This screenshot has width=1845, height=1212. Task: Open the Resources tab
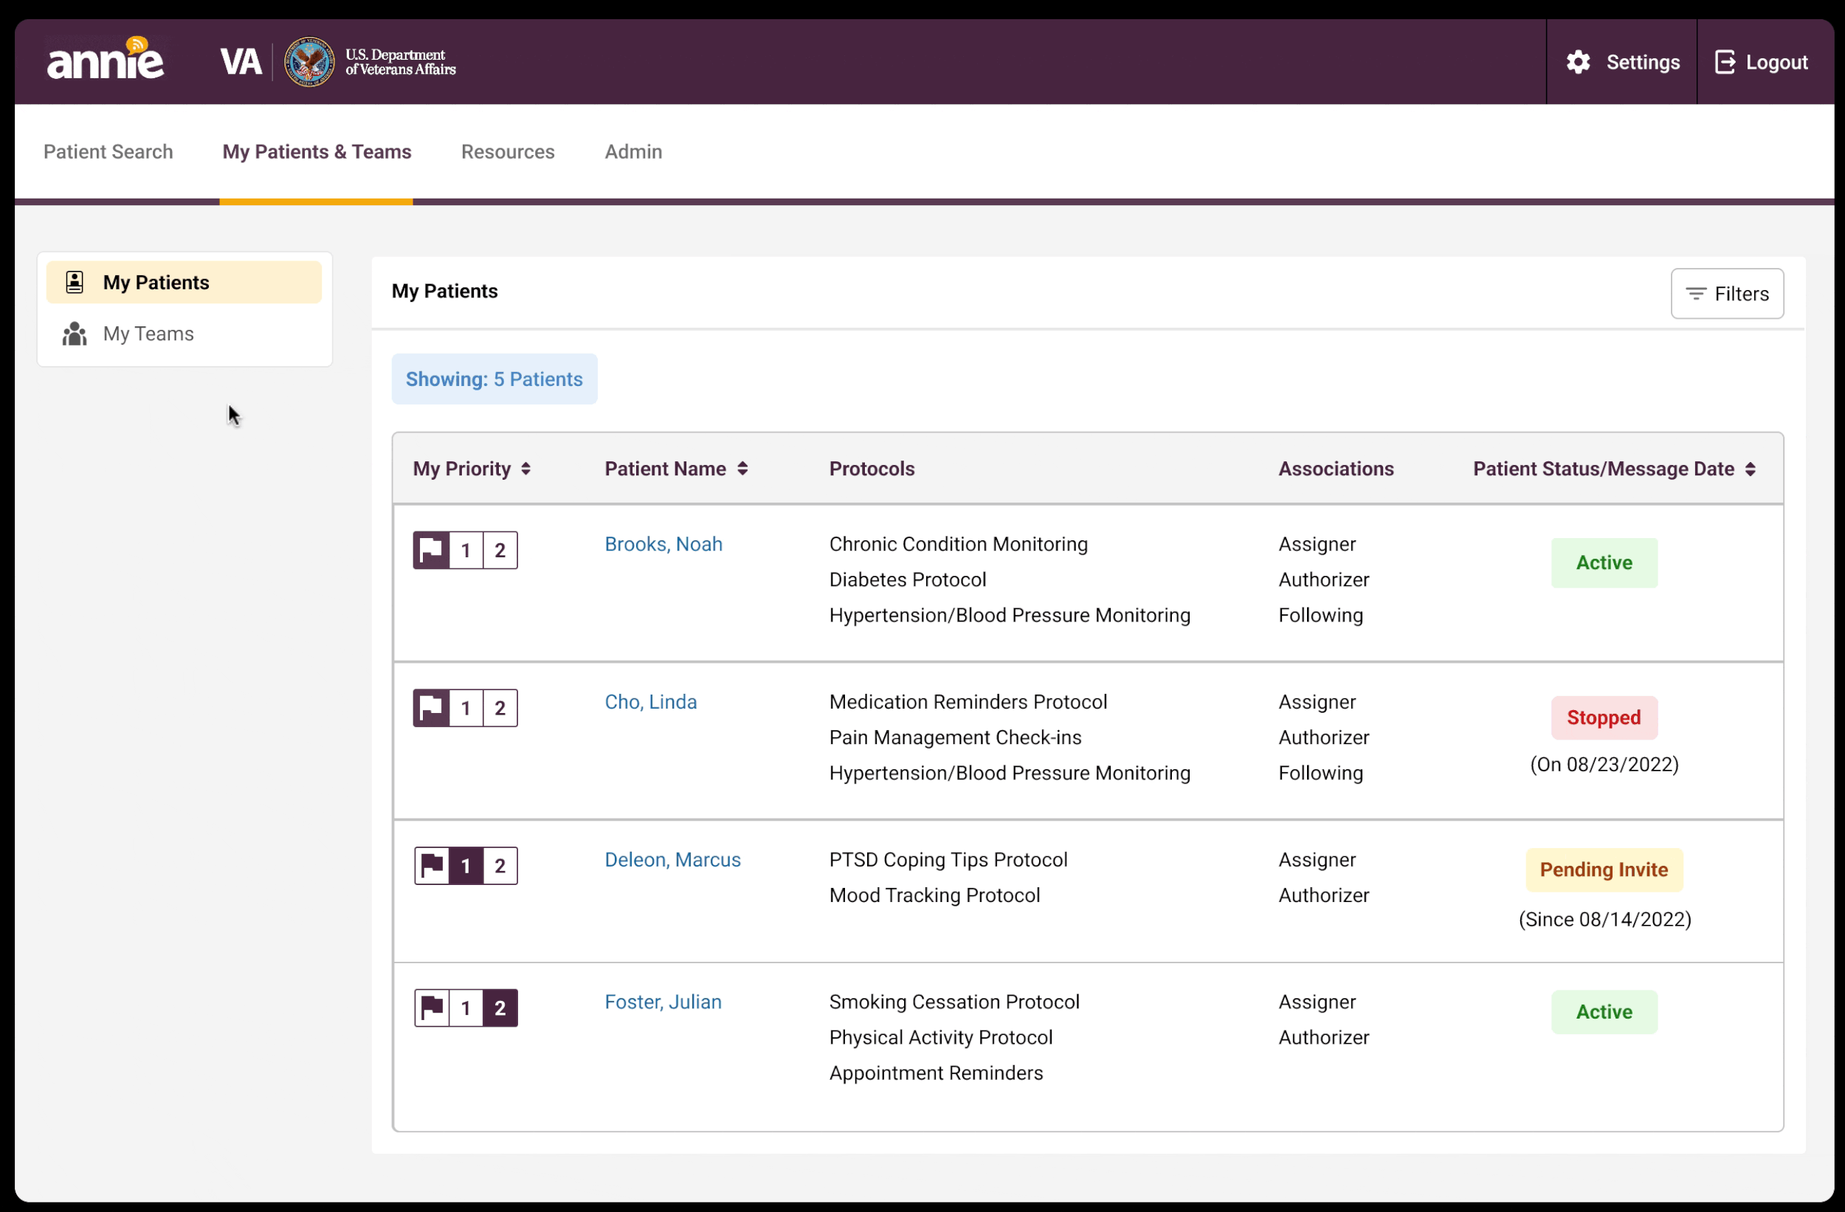coord(508,151)
